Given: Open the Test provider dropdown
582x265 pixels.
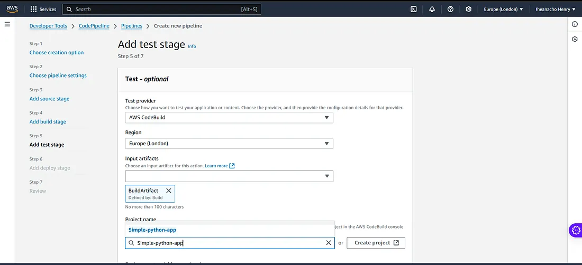Looking at the screenshot, I should [229, 118].
